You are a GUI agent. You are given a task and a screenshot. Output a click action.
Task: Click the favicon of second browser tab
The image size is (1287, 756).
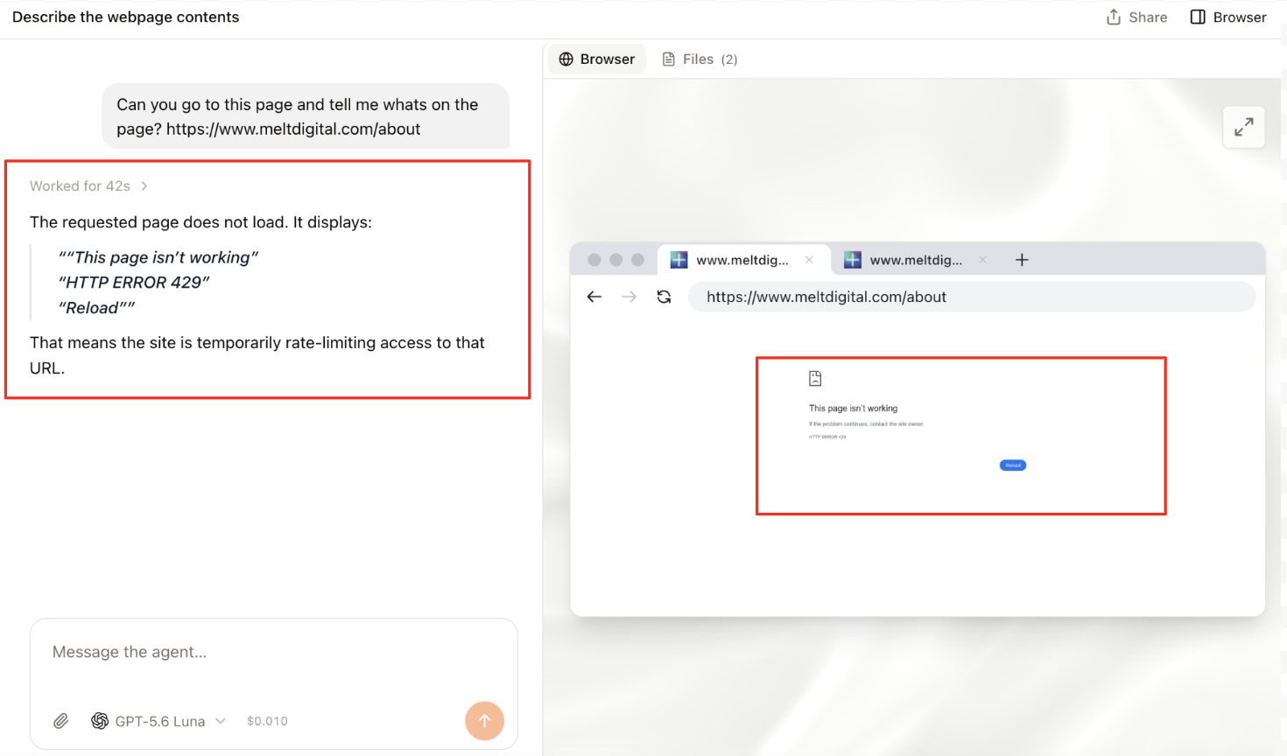853,260
